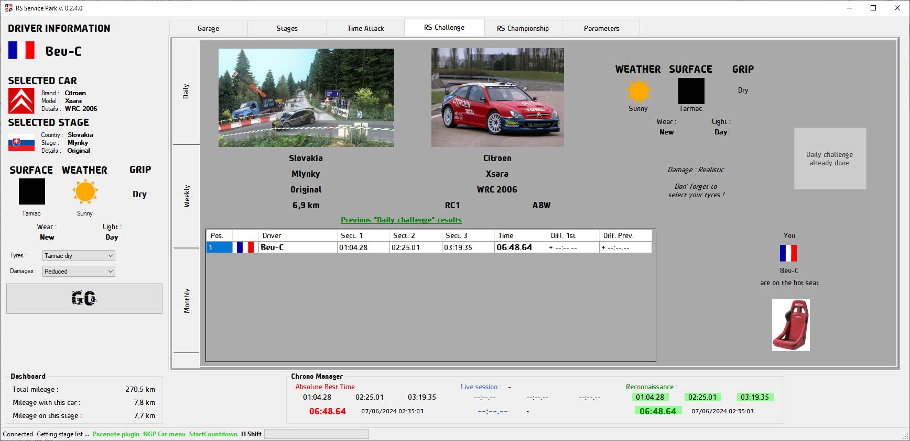Click the Connected status text
The height and width of the screenshot is (441, 910).
coord(18,434)
